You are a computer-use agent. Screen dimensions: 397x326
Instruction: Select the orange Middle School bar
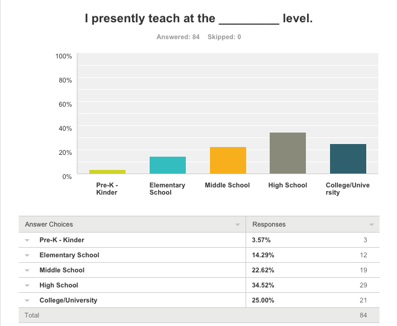[x=227, y=161]
